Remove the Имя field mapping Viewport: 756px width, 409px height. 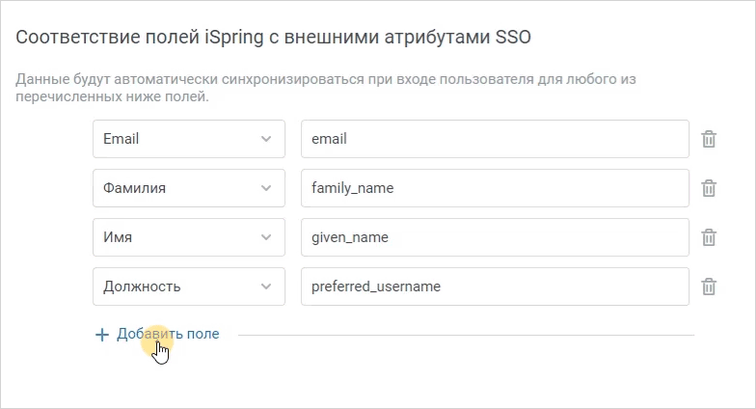point(708,237)
